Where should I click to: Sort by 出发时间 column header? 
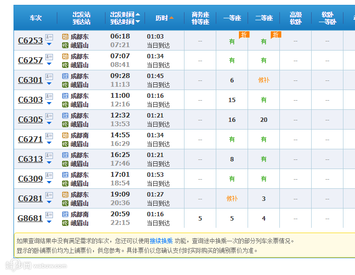click(x=125, y=14)
